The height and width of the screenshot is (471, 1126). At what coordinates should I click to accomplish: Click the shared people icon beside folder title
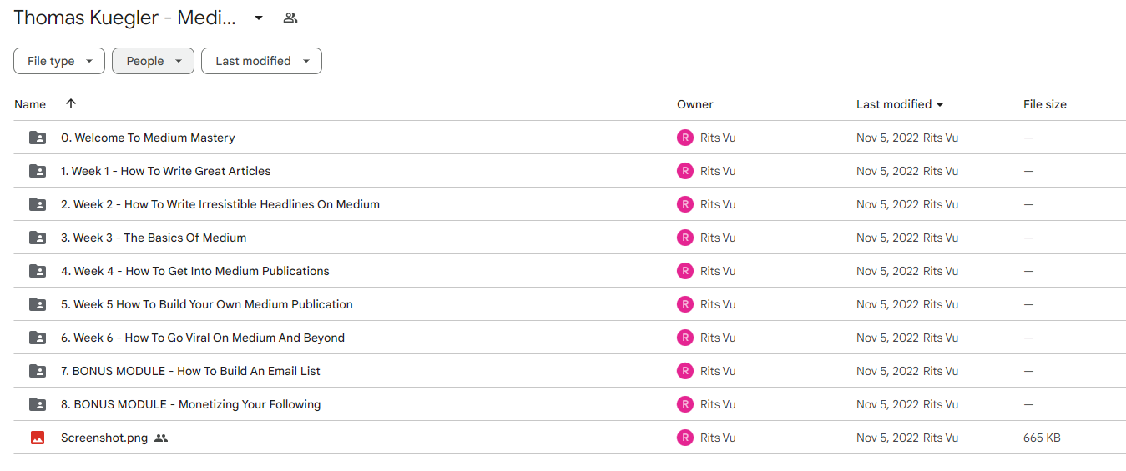290,18
